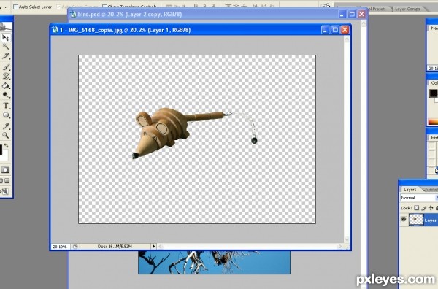Image resolution: width=438 pixels, height=289 pixels.
Task: Close the bird.psd window
Action: click(x=362, y=14)
